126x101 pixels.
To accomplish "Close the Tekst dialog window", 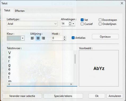I will pos(122,3).
